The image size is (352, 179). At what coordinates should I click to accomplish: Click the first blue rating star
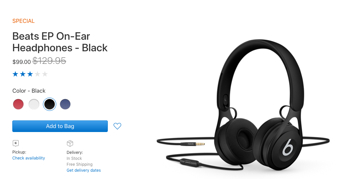point(16,74)
